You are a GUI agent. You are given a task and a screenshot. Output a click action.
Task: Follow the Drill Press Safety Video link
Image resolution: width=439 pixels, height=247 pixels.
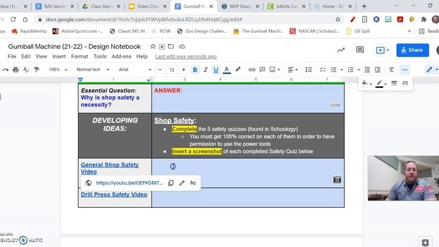(114, 194)
